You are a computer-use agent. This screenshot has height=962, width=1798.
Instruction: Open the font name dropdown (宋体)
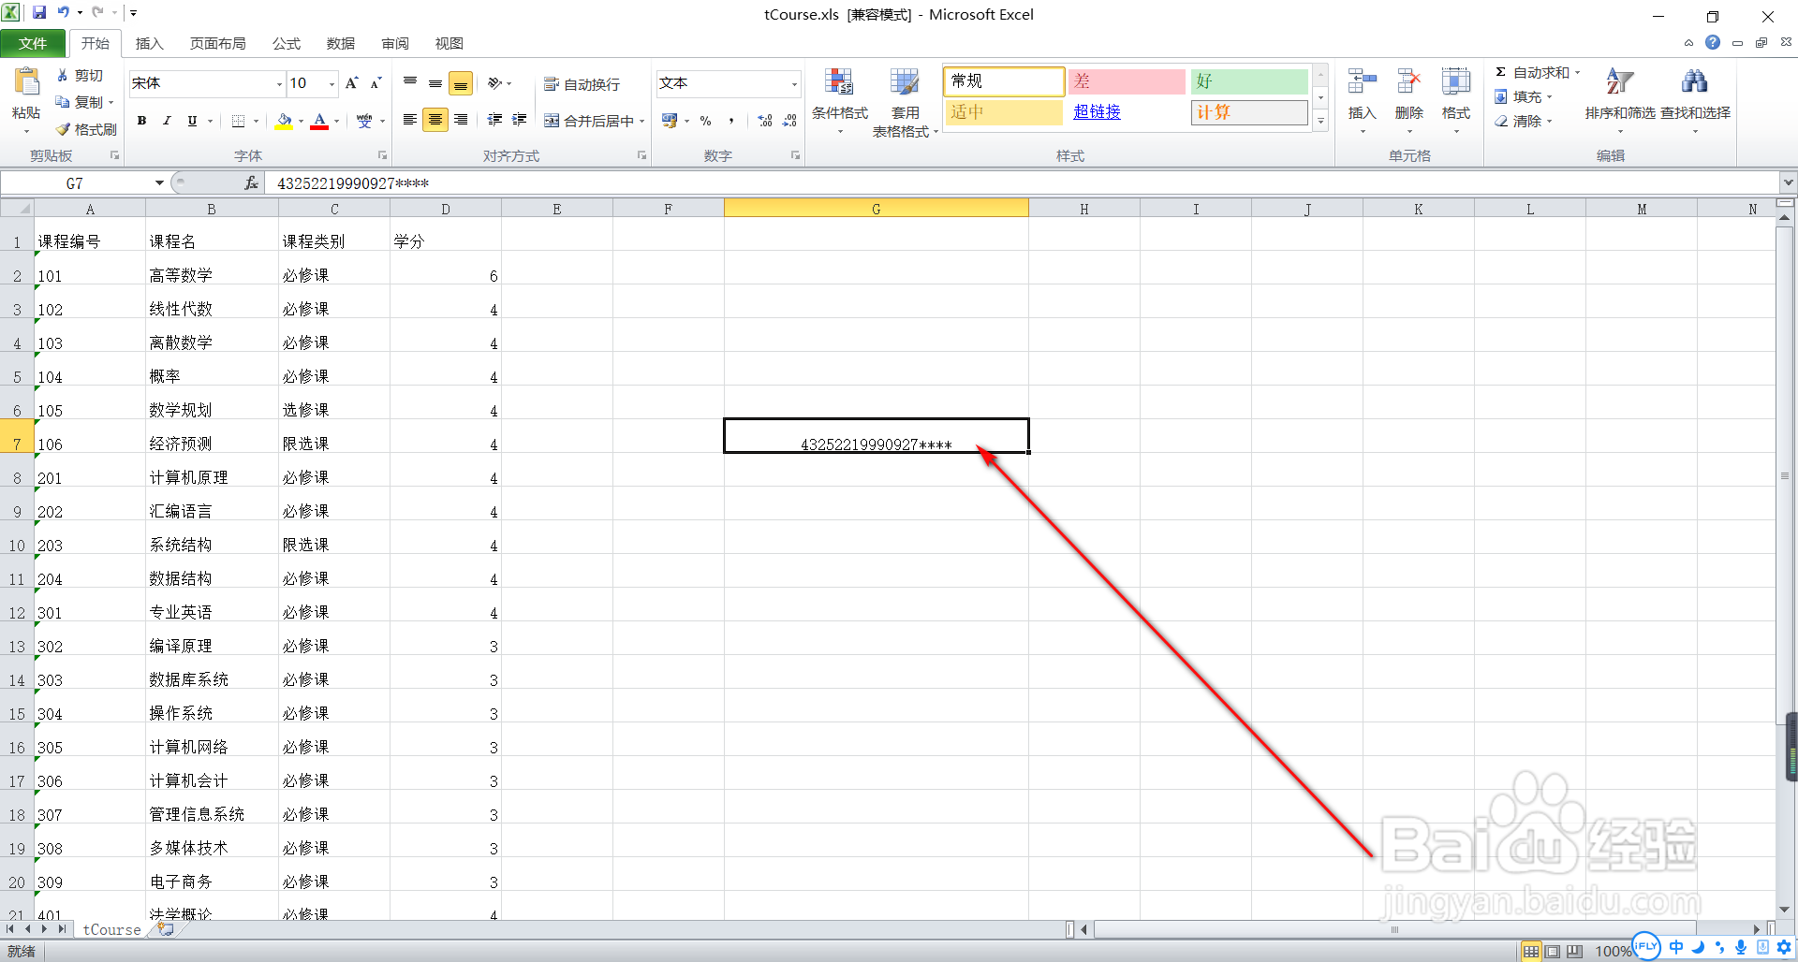point(279,84)
